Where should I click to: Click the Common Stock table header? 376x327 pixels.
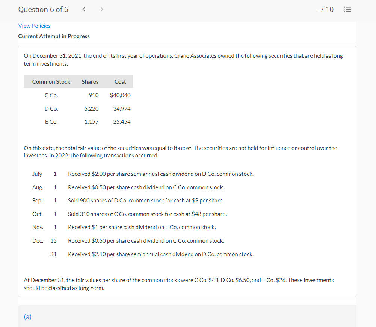point(51,81)
